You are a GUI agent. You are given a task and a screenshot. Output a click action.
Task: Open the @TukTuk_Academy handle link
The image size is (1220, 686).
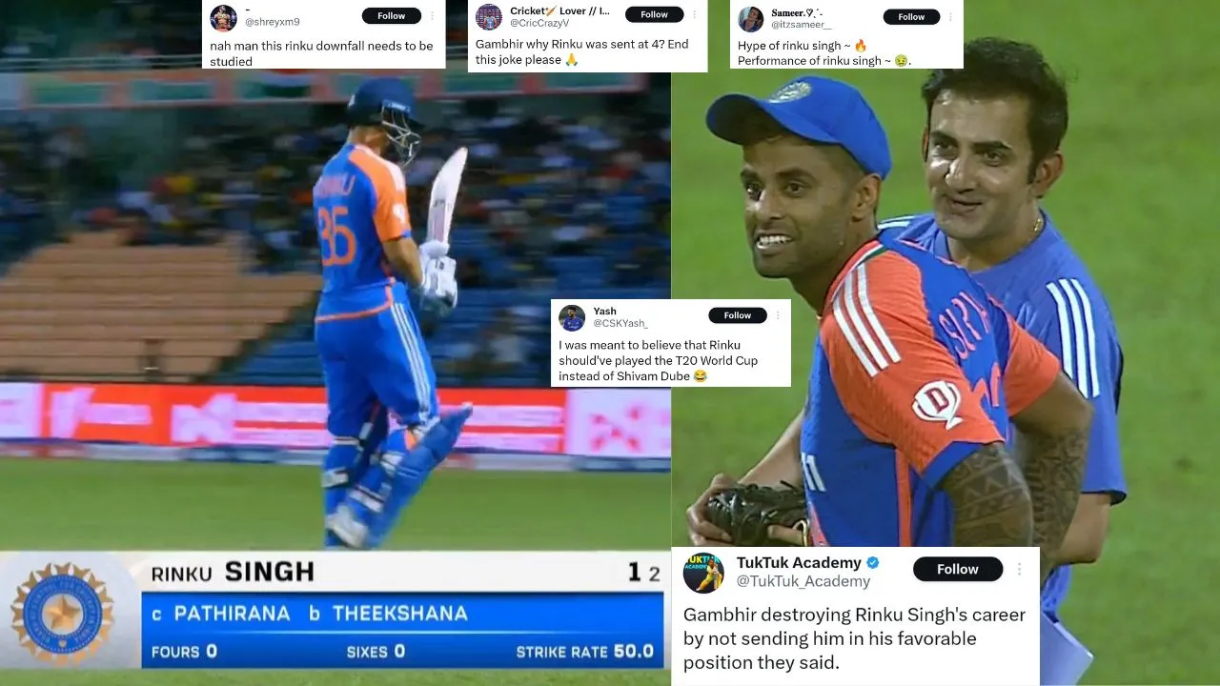tap(803, 581)
